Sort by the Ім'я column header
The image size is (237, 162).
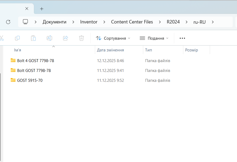(x=18, y=50)
